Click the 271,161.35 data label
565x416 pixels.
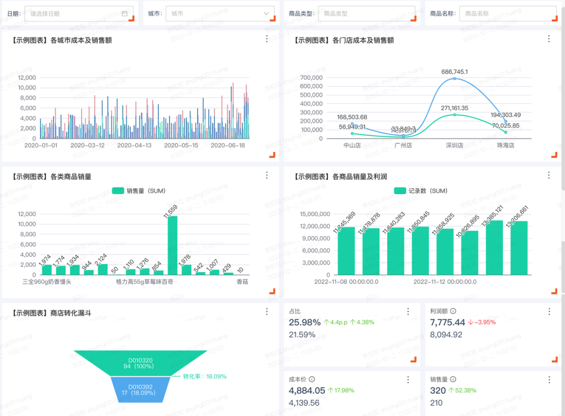[455, 108]
